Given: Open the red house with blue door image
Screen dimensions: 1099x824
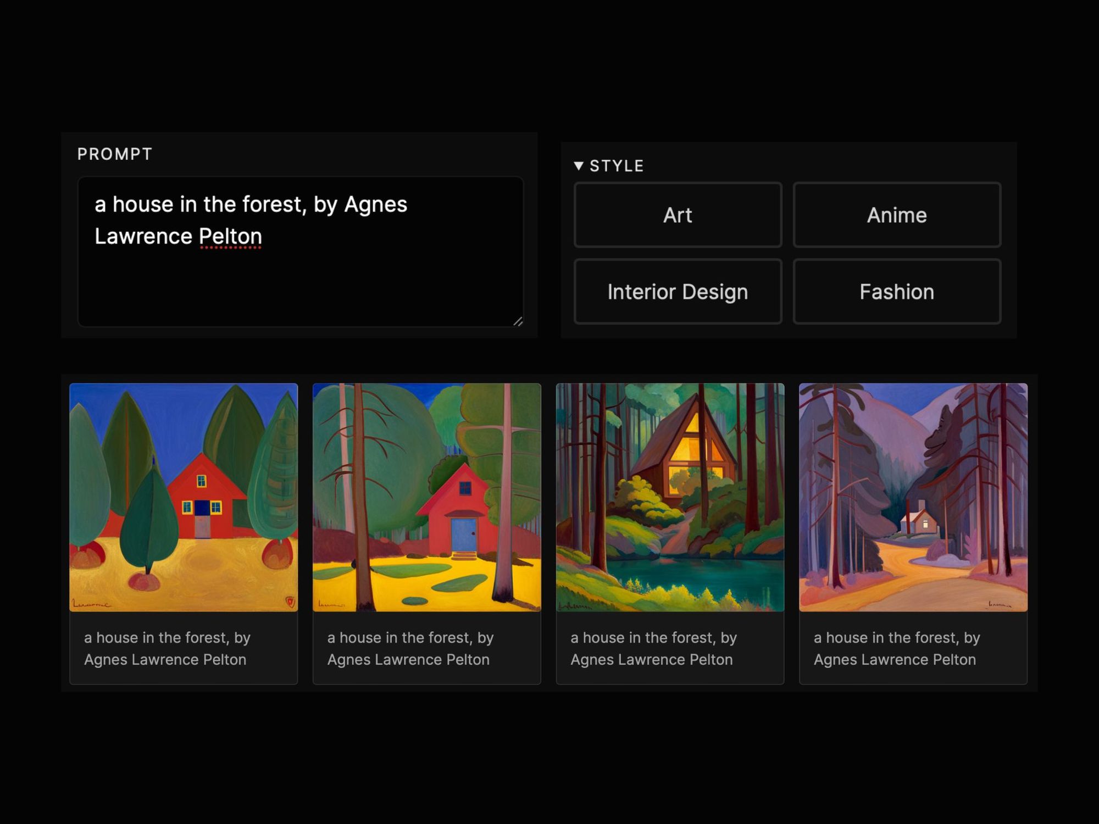Looking at the screenshot, I should (x=426, y=497).
